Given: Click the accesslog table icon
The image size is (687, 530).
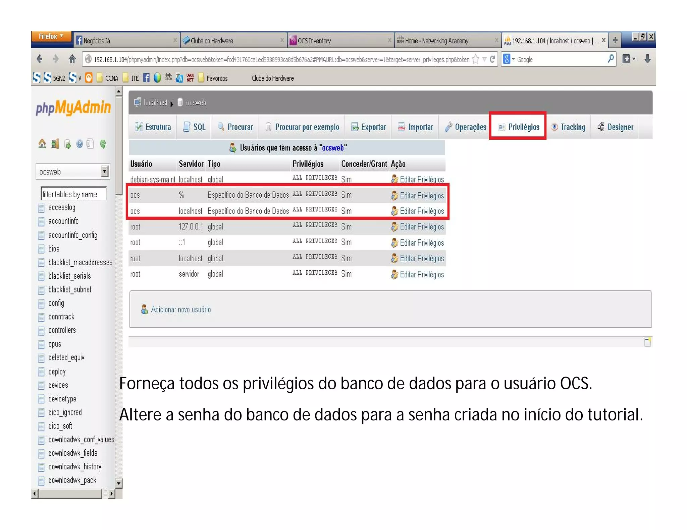Looking at the screenshot, I should 41,208.
